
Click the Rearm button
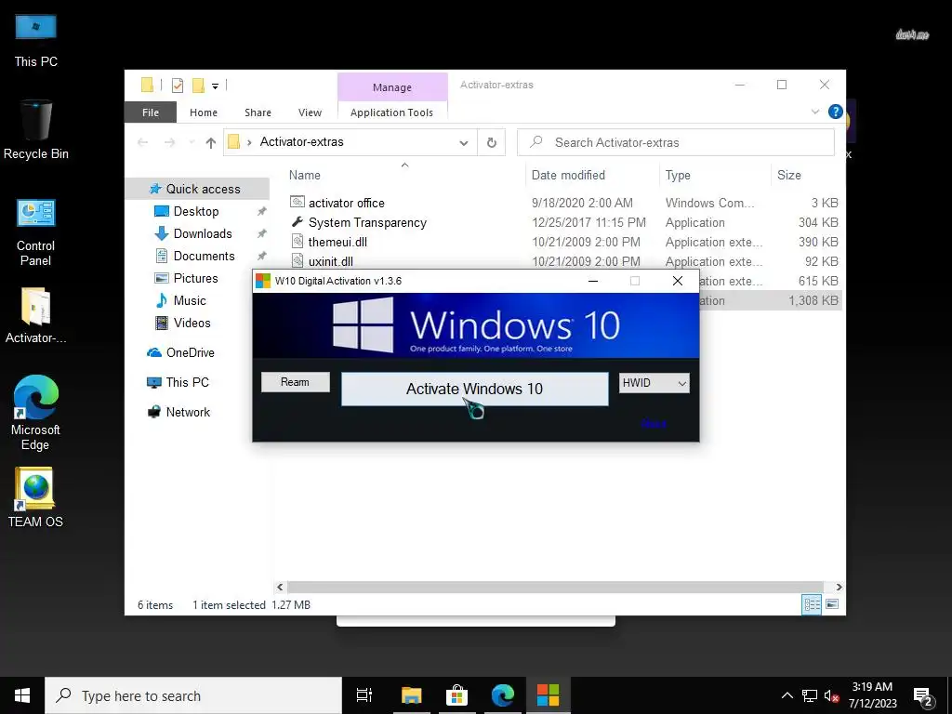click(295, 382)
